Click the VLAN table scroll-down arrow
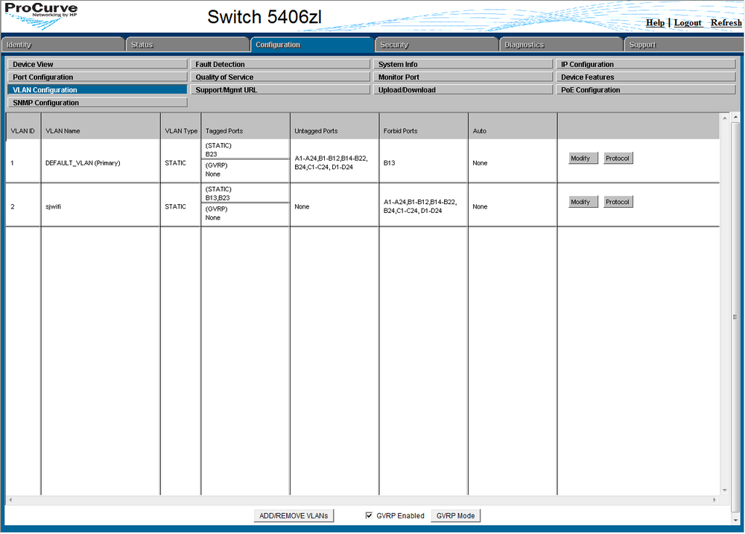 [x=725, y=490]
